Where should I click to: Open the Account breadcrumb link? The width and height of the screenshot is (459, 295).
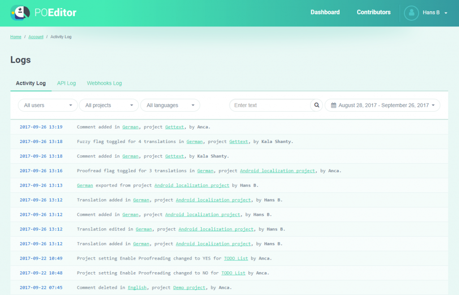click(x=36, y=37)
